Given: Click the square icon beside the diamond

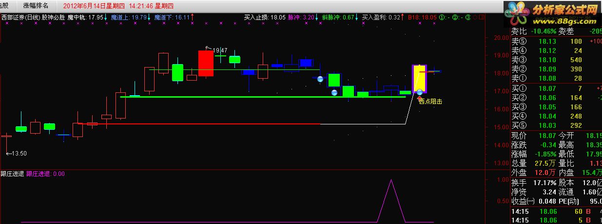Looking at the screenshot, I should pos(482,17).
